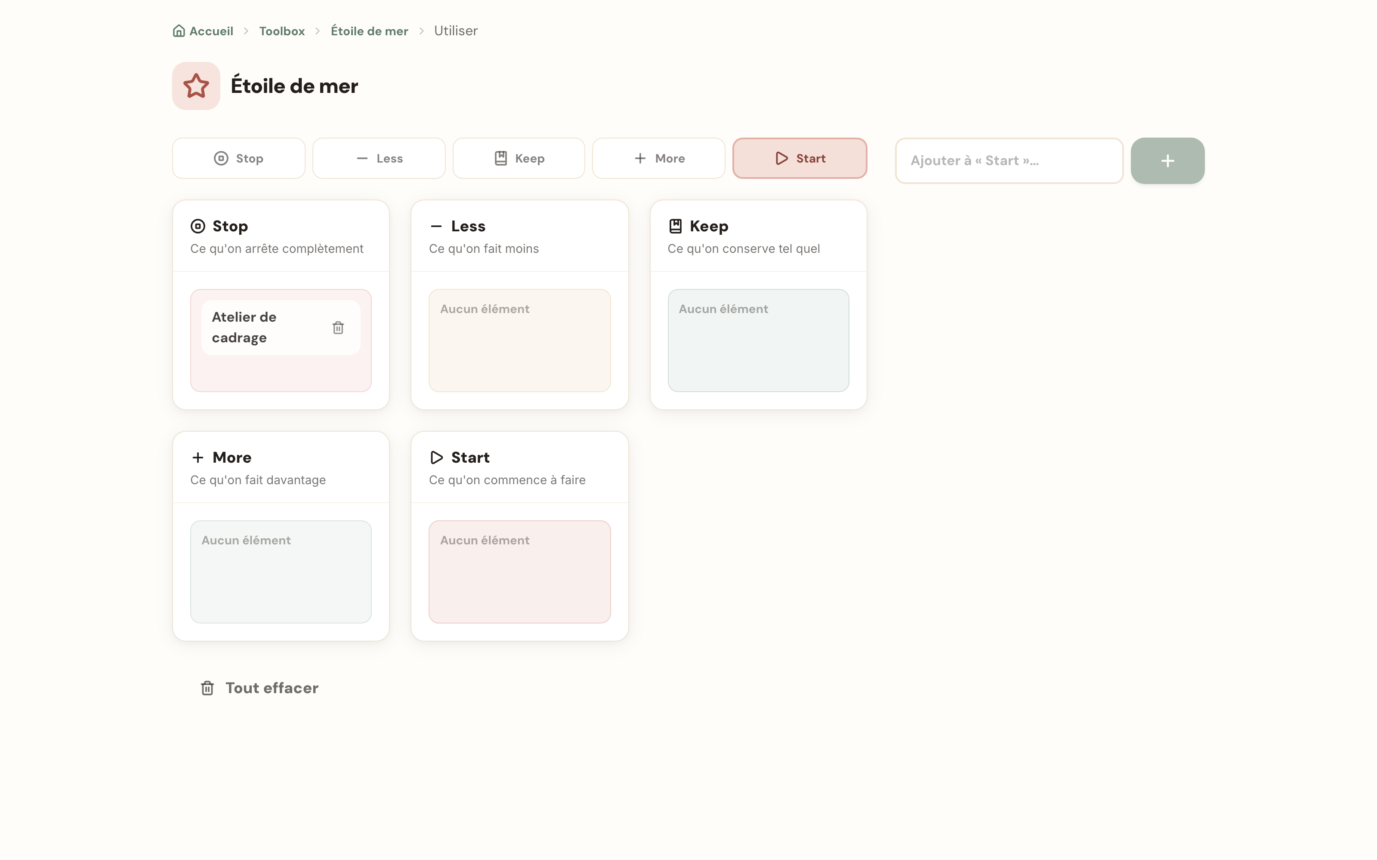Click 'Utiliser' breadcrumb text
Screen dimensions: 1377x860
456,31
